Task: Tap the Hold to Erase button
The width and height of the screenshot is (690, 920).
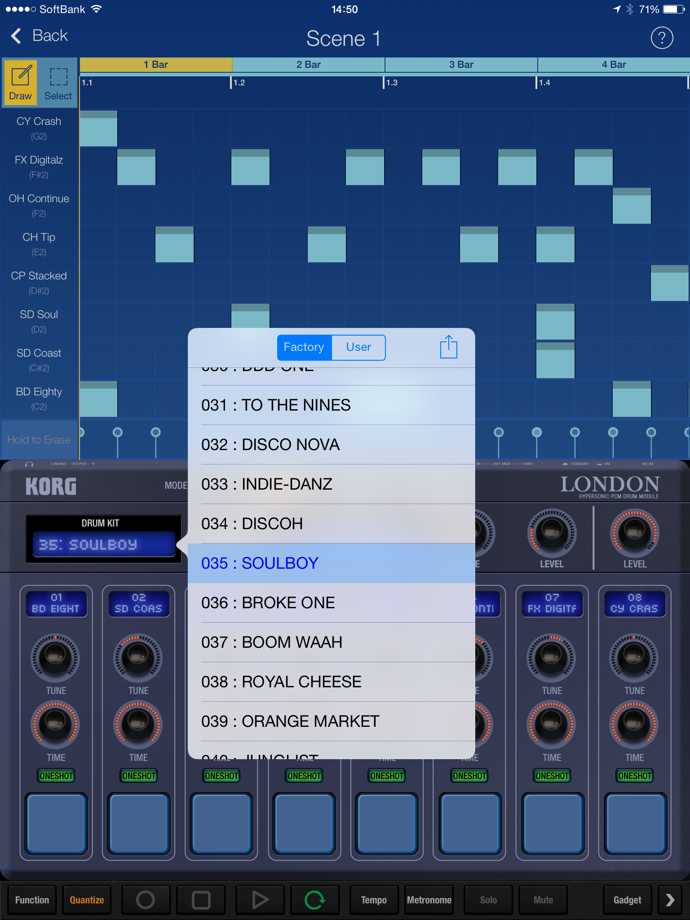Action: [x=39, y=439]
